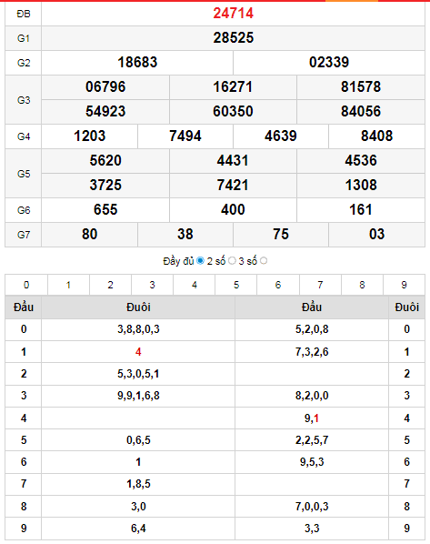
Task: Click the head cell "8,2,0,0"
Action: pos(312,396)
